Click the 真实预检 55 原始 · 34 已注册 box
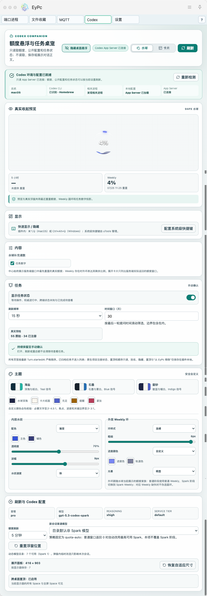The image size is (207, 596). point(55,334)
